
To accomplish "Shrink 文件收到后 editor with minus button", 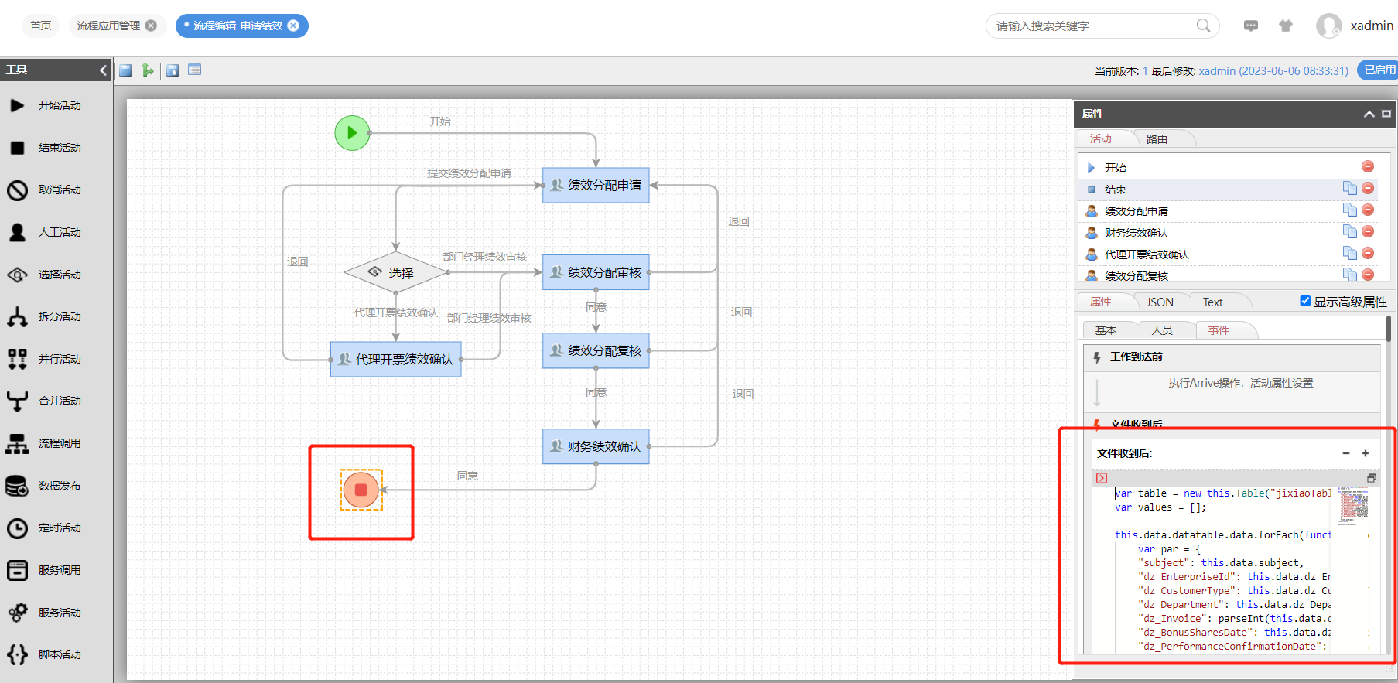I will tap(1346, 453).
